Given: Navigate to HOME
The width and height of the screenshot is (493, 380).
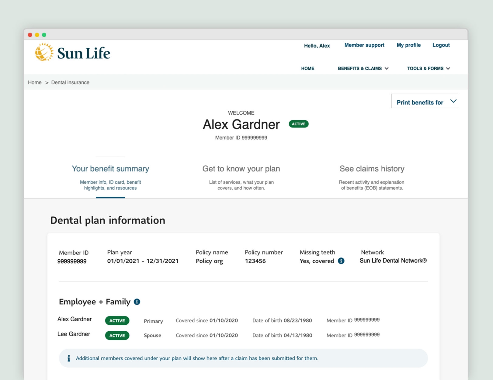Looking at the screenshot, I should pyautogui.click(x=307, y=68).
